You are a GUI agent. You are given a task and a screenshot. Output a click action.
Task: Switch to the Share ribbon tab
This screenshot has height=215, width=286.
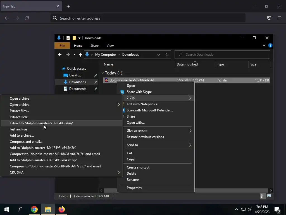pyautogui.click(x=94, y=46)
